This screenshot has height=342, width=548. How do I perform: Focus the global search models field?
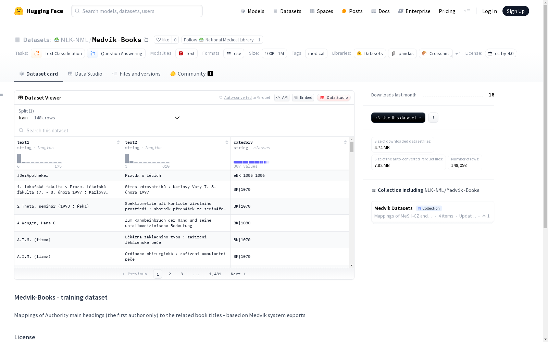click(137, 11)
